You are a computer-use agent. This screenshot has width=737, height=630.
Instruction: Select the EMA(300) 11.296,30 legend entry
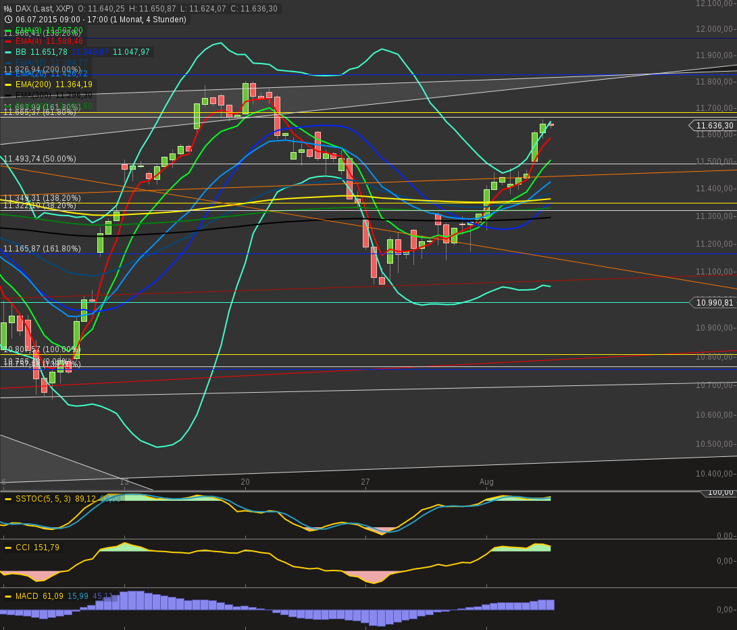pyautogui.click(x=54, y=95)
